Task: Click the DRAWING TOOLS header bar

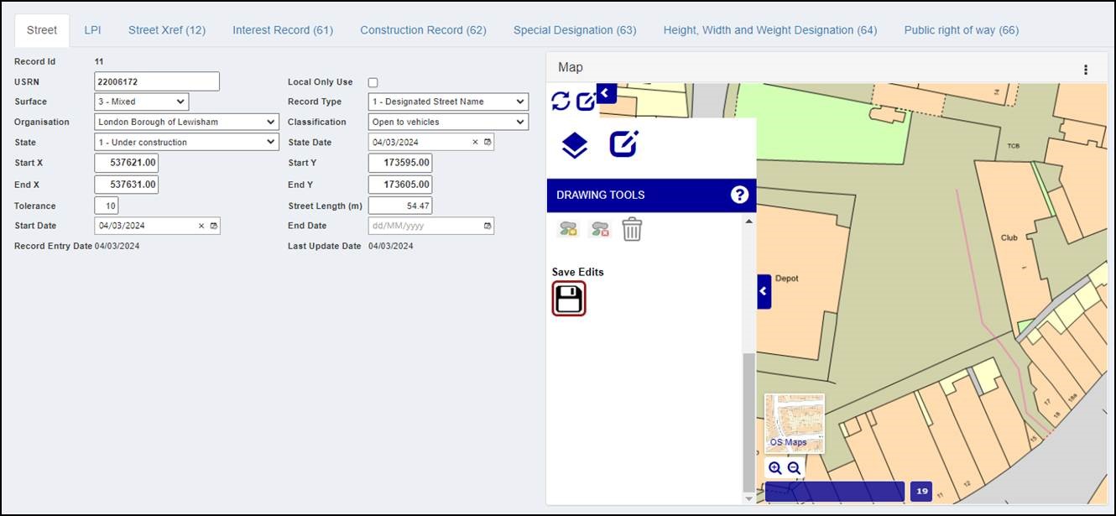Action: 651,195
